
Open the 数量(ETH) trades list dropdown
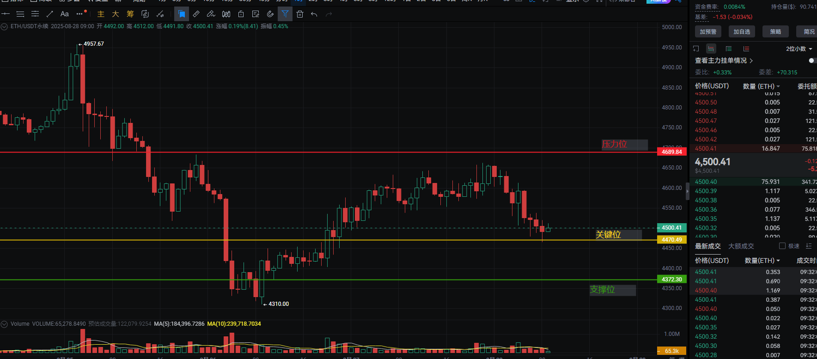point(762,261)
